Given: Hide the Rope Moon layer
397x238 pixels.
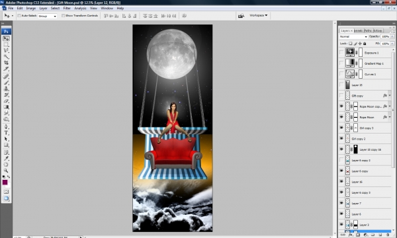Looking at the screenshot, I should tap(341, 117).
